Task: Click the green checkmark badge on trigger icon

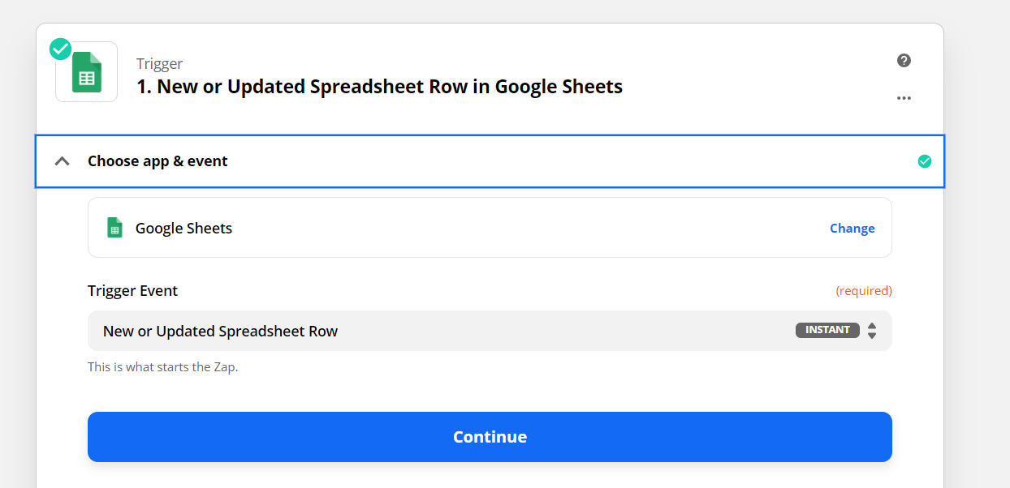Action: point(60,49)
